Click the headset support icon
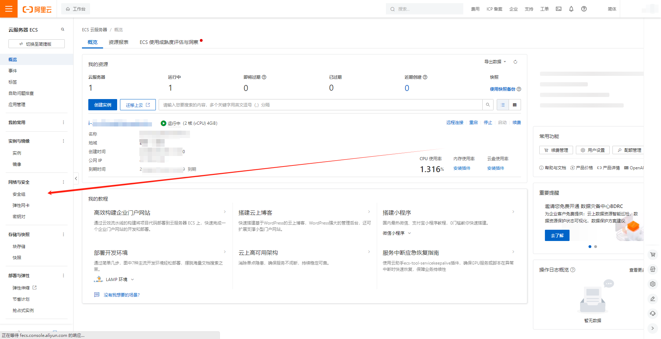661x339 pixels. [653, 314]
